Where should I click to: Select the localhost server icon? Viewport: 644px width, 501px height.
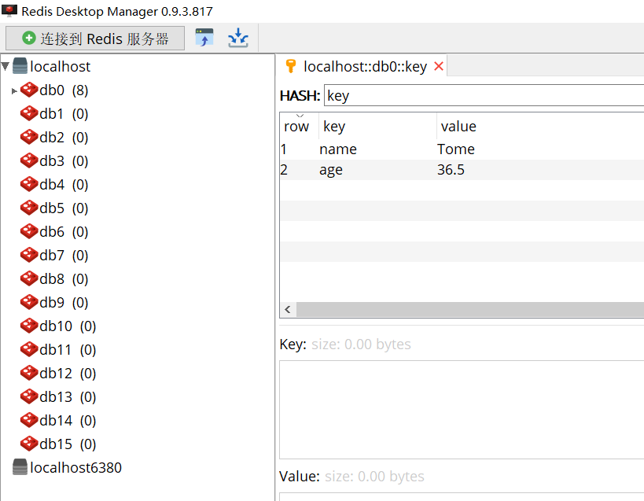(x=20, y=66)
